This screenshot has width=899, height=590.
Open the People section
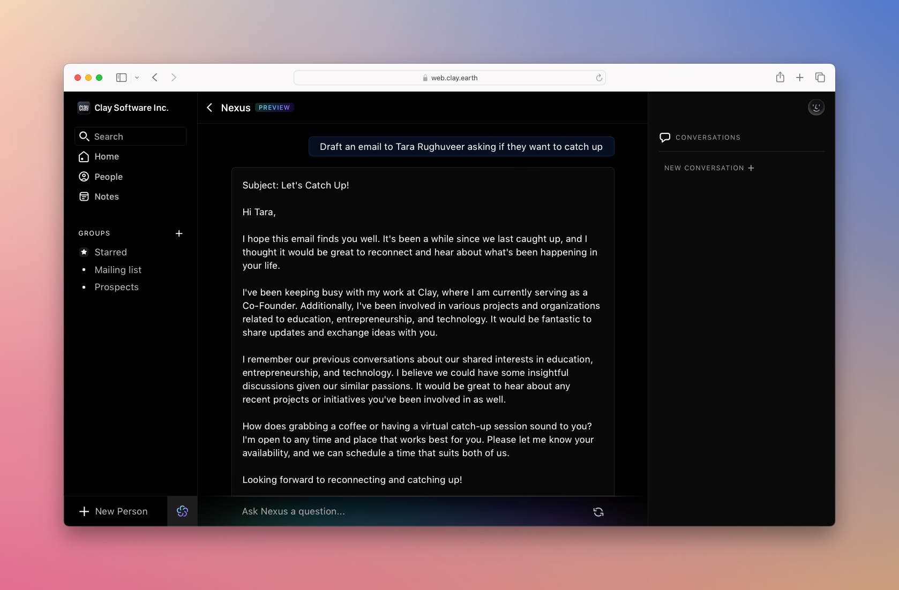108,177
